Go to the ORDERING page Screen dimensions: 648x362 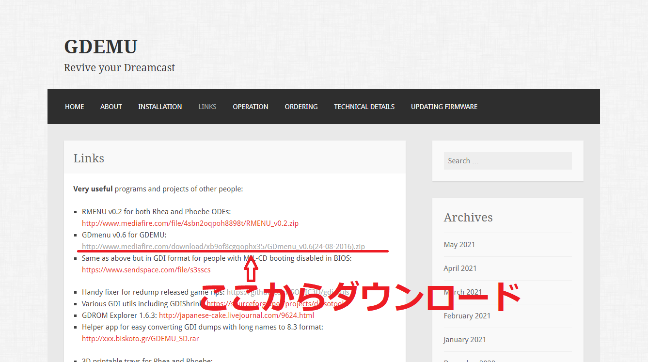click(301, 107)
